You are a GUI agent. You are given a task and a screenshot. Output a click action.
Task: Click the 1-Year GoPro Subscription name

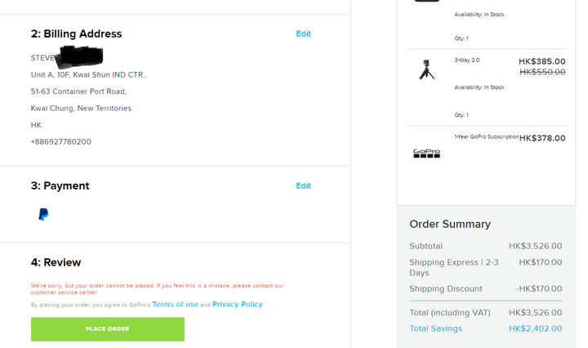pos(487,137)
